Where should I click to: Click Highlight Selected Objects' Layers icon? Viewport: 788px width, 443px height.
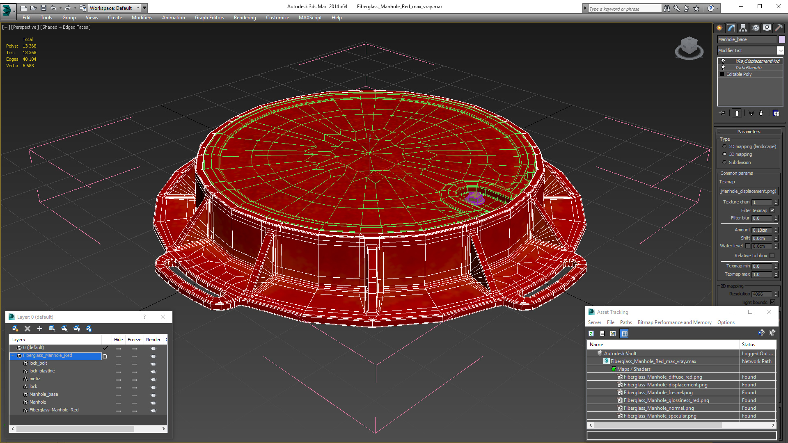tap(64, 329)
